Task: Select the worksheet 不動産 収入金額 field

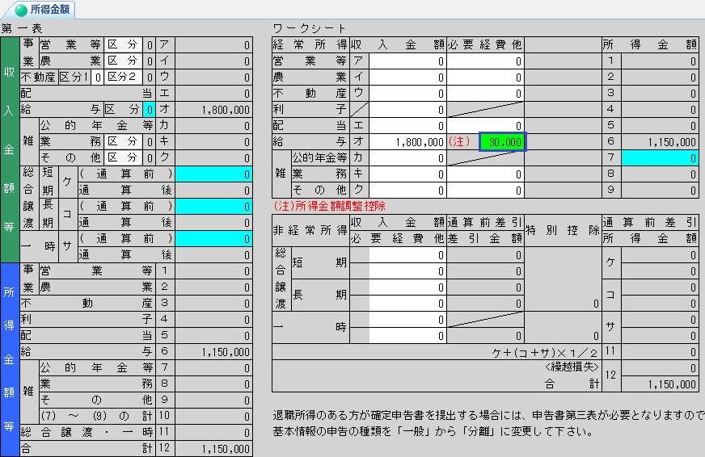Action: [407, 94]
